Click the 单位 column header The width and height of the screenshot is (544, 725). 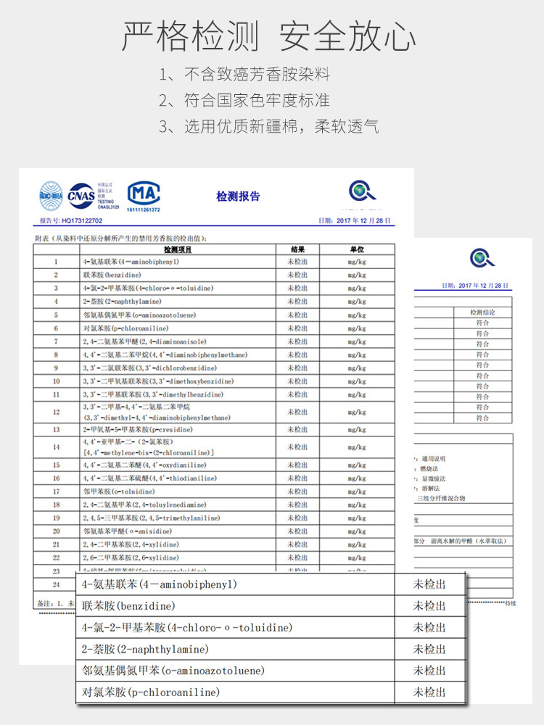coord(357,249)
